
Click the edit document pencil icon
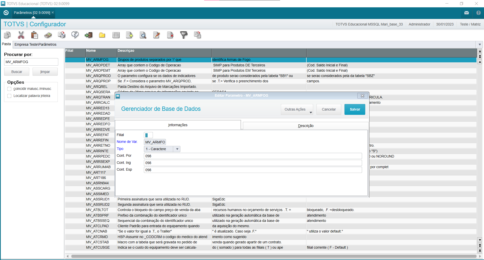point(157,35)
